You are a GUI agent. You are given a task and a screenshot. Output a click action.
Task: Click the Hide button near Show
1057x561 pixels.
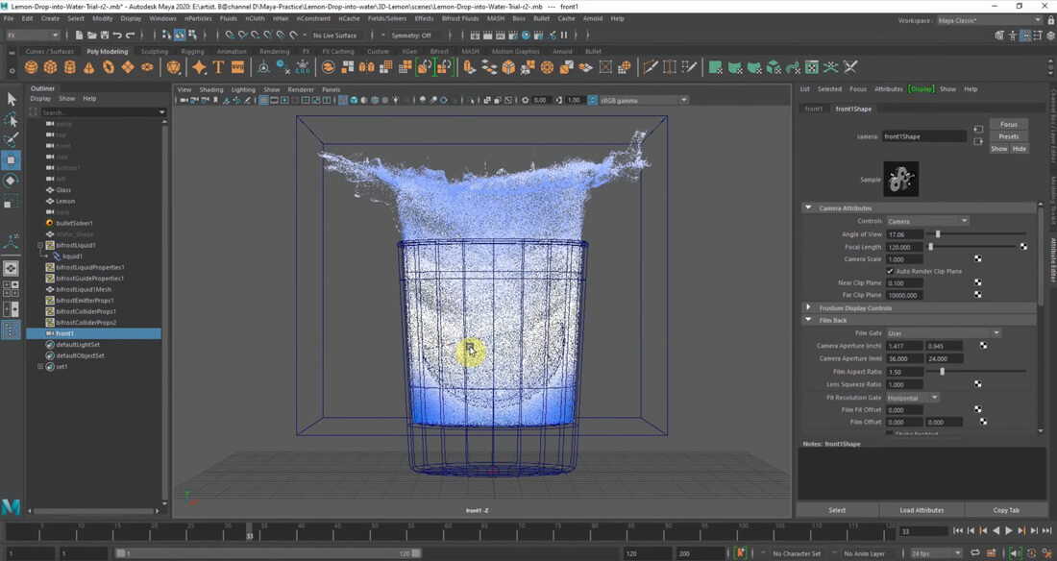click(x=1019, y=148)
